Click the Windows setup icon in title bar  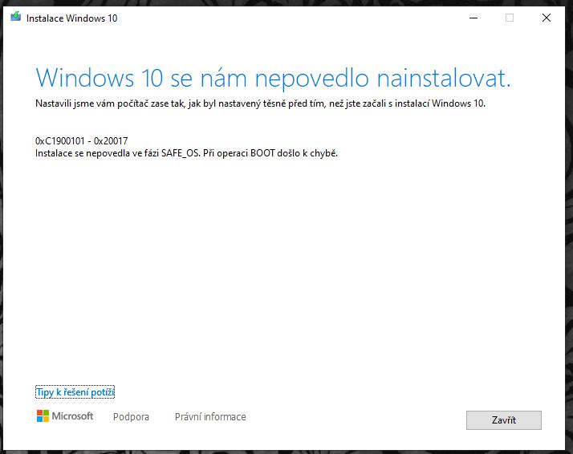(x=15, y=18)
